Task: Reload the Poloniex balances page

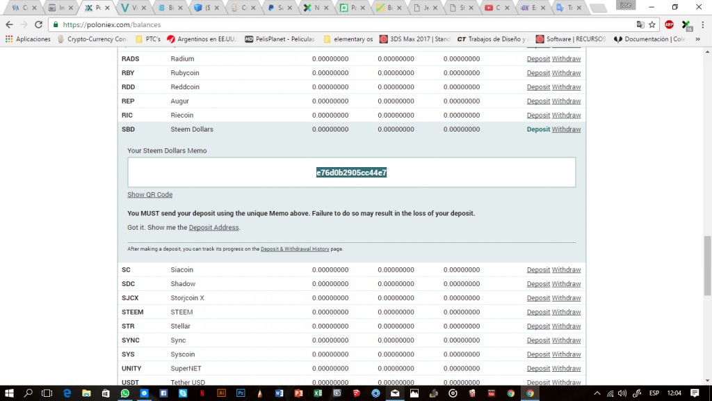Action: point(39,24)
